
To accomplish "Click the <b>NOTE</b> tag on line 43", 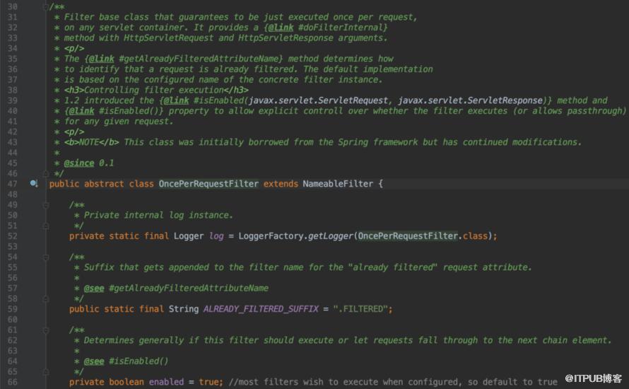I will click(x=91, y=142).
